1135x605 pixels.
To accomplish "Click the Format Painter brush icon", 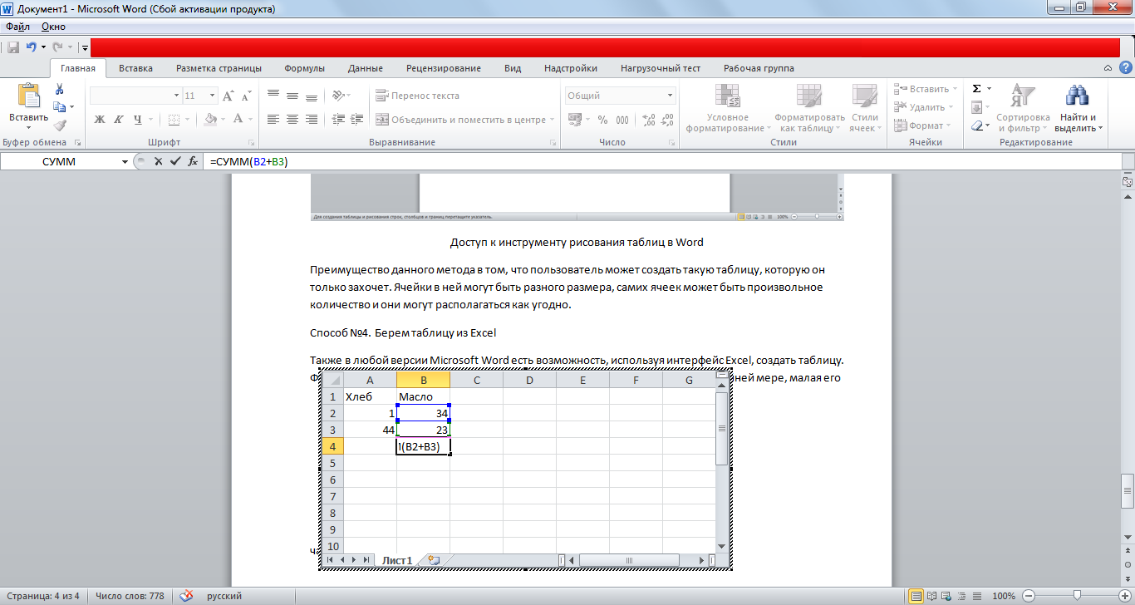I will point(60,125).
